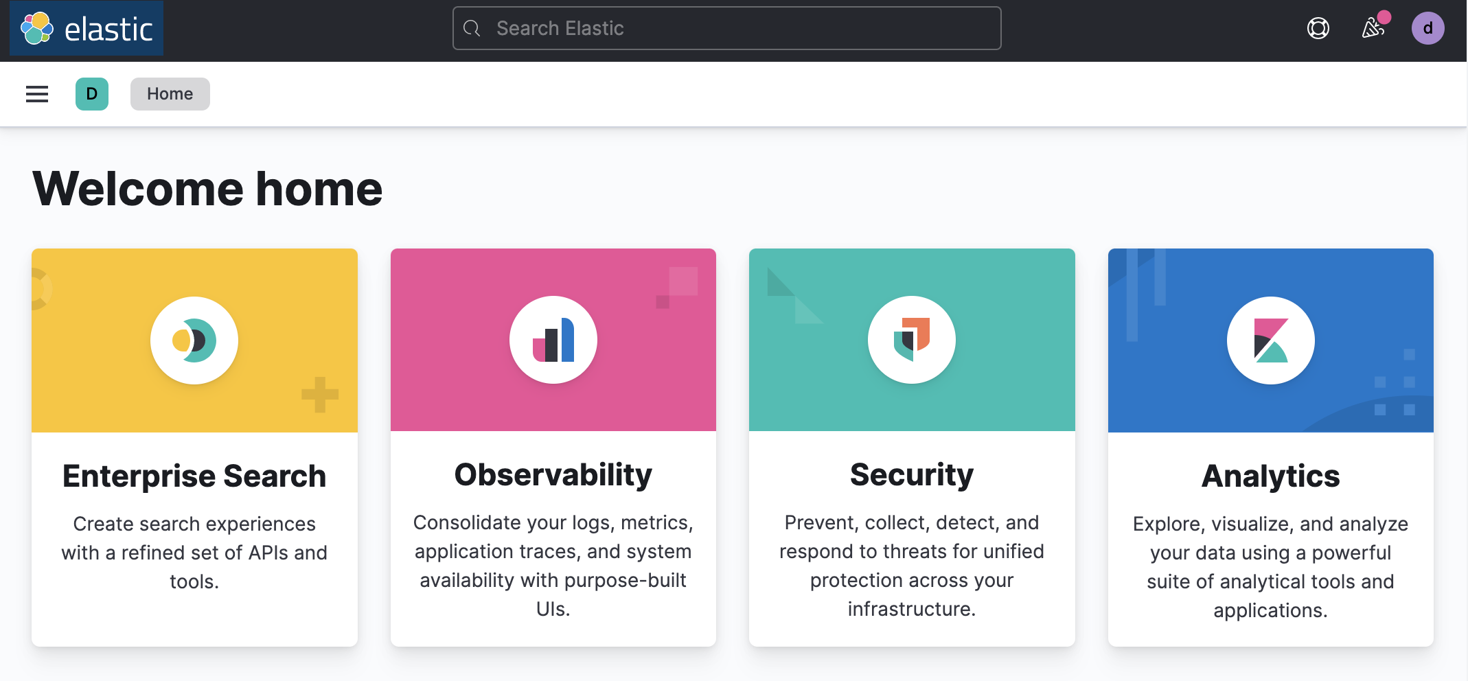Open the user menu avatar 'd'
Screen dimensions: 1468x681
pos(1427,28)
